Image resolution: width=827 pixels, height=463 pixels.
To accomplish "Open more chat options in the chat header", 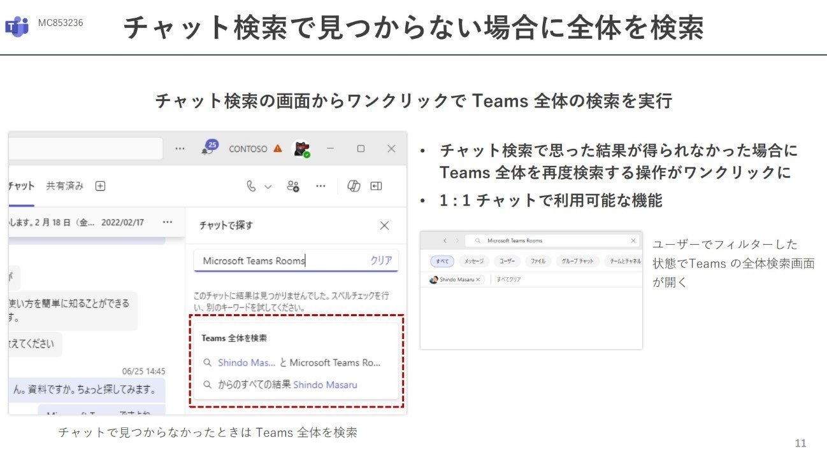I will (x=320, y=186).
